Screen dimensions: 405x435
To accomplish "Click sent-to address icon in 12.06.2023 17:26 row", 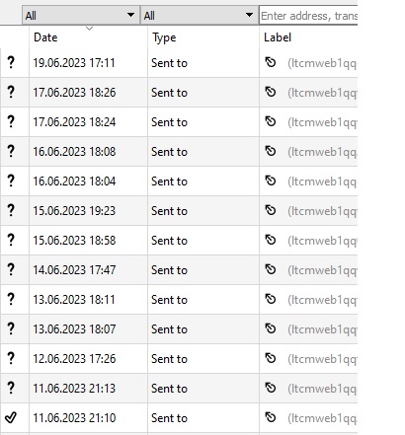I will pos(271,358).
